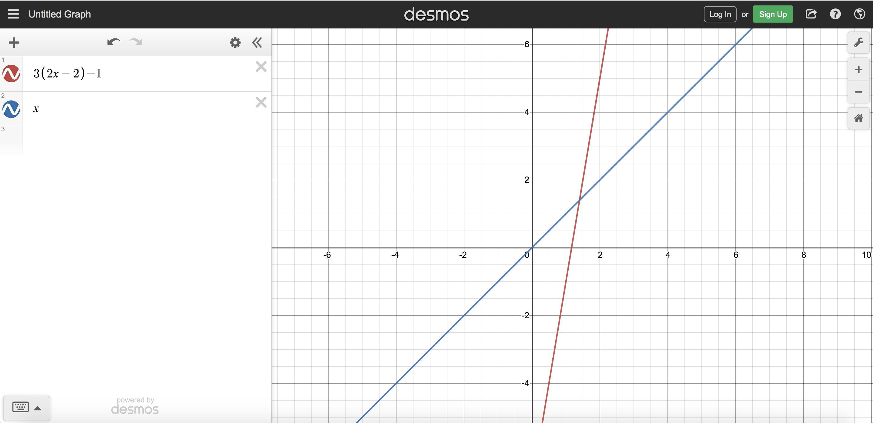873x423 pixels.
Task: Hide the red 3(2x-2)-1 curve
Action: click(11, 74)
